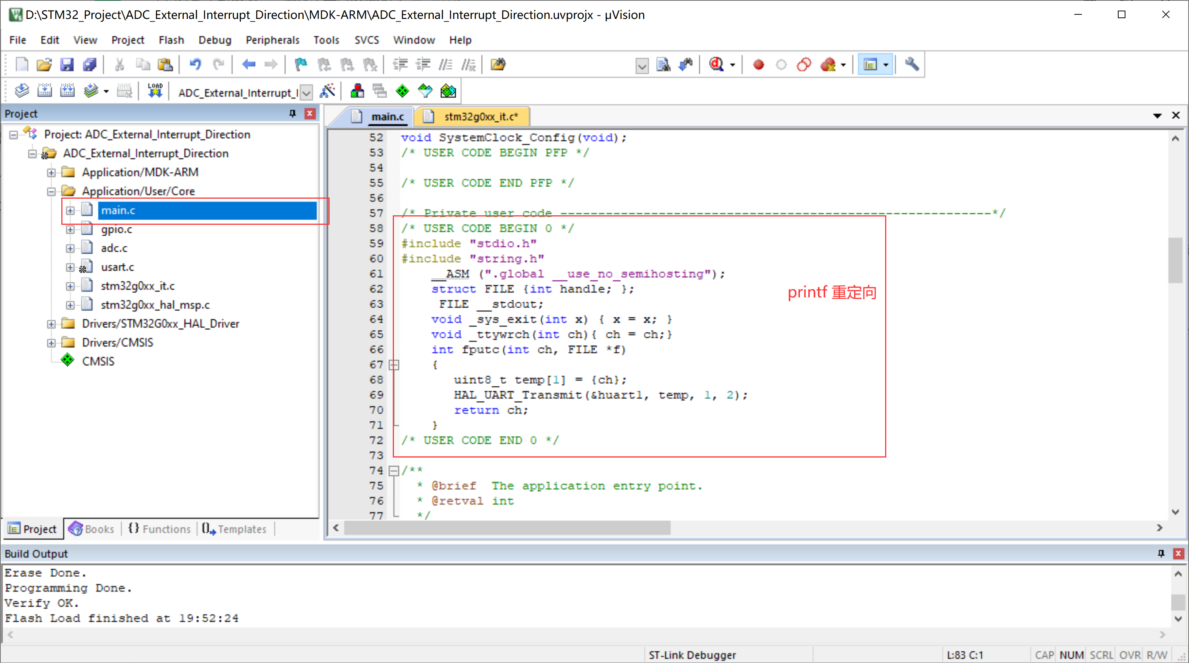Open the File menu
This screenshot has width=1189, height=663.
[x=17, y=40]
